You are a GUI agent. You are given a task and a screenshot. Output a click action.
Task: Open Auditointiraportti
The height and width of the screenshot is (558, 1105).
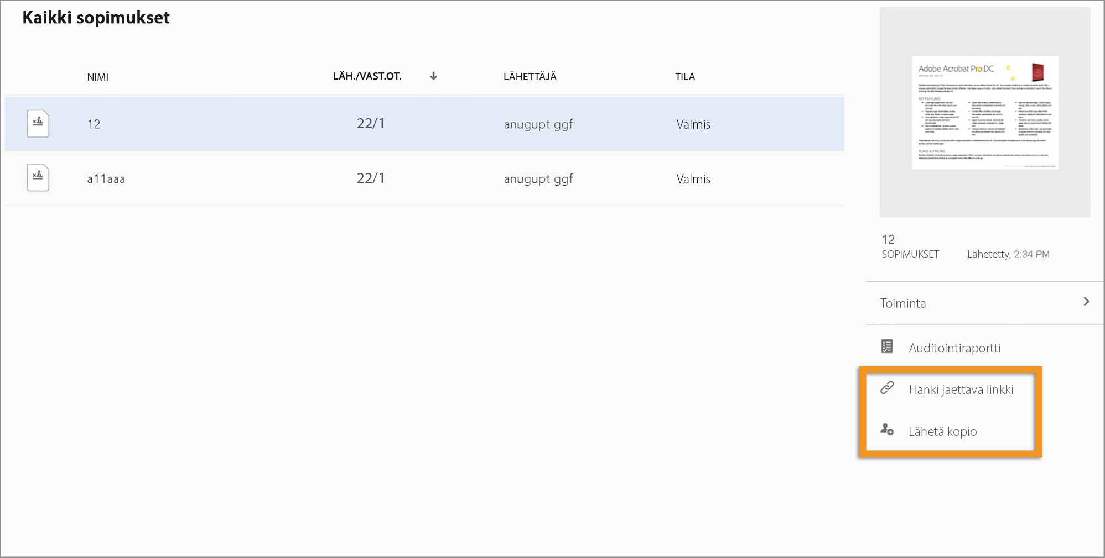pos(954,348)
